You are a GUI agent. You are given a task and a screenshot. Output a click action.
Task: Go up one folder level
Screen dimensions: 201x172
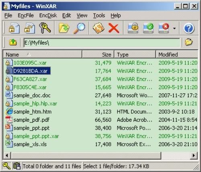click(x=13, y=42)
